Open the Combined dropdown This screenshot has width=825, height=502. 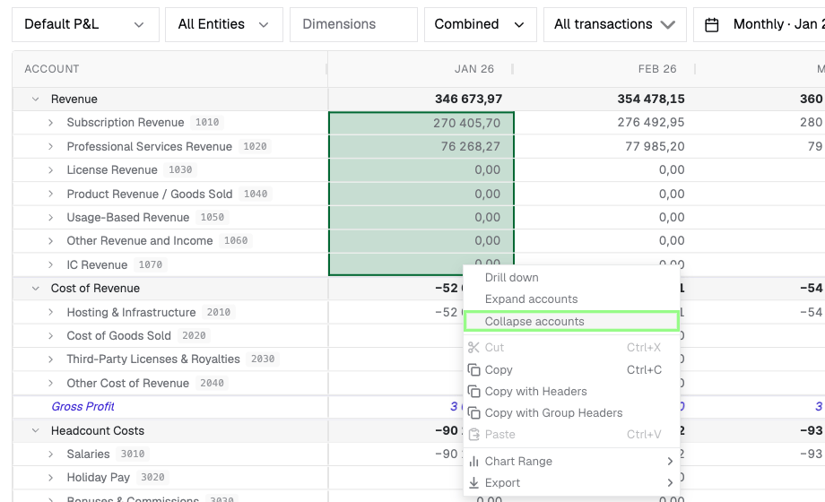[480, 25]
